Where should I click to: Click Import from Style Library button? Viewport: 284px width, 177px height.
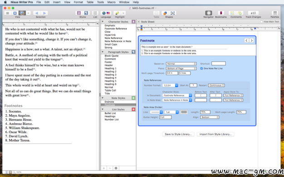tap(215, 134)
